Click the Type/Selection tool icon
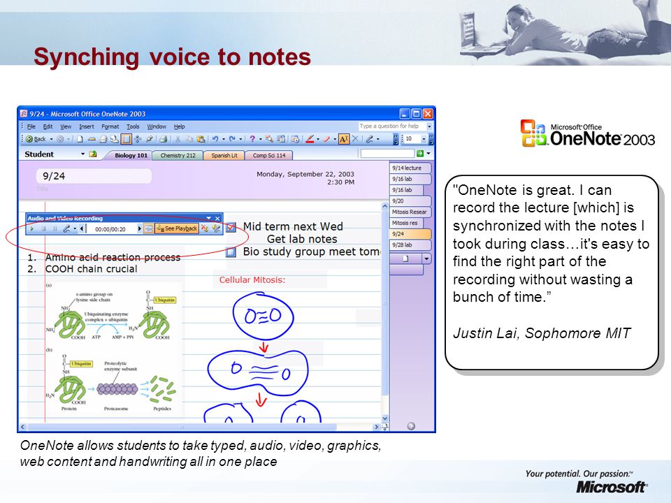671x503 pixels. (344, 139)
